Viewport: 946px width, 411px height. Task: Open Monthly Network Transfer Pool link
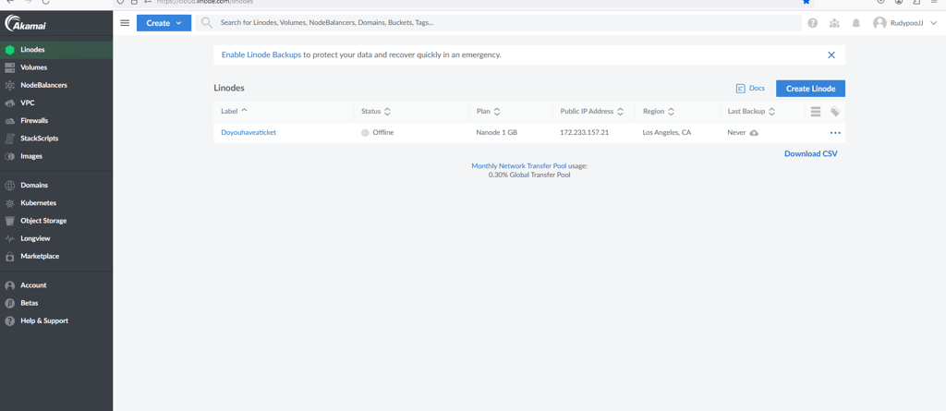(519, 165)
